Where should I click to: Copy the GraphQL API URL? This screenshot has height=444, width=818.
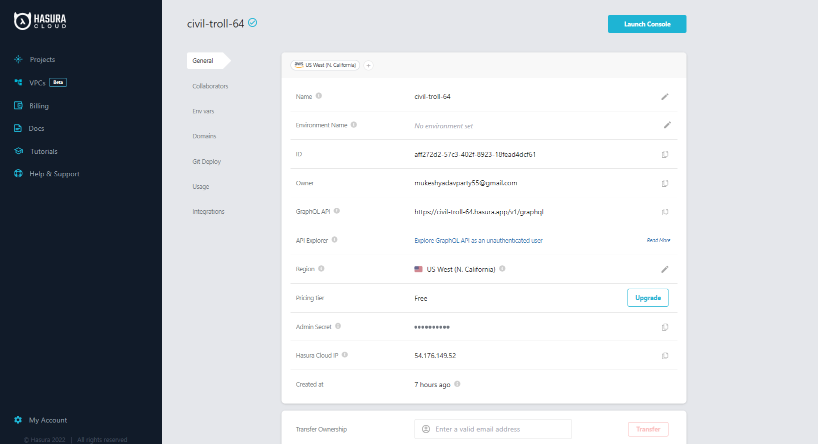665,212
